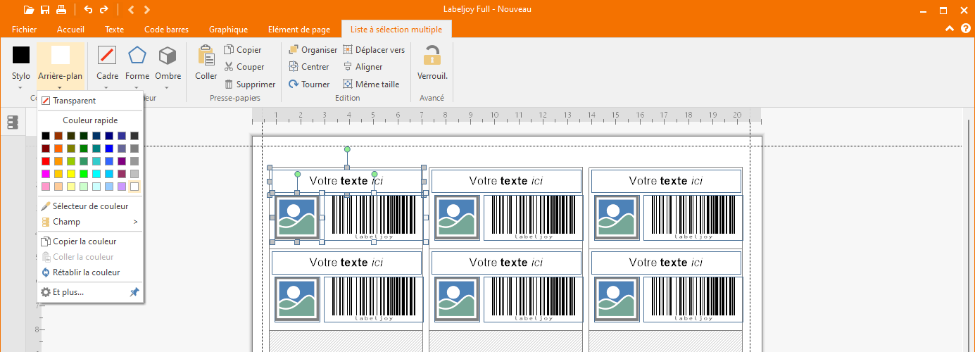Pick the black quick color swatch
This screenshot has height=352, width=975.
46,136
